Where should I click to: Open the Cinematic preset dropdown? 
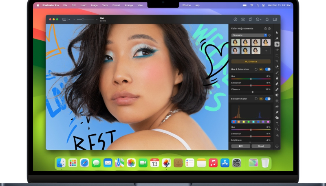tap(249, 35)
